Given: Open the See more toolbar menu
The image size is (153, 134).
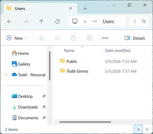Looking at the screenshot, I should coord(105,38).
